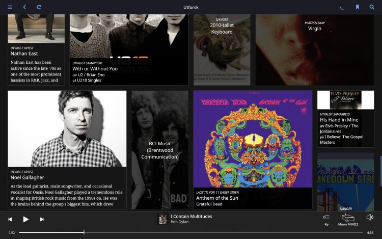
Task: Go back with the left arrow
Action: (x=24, y=7)
